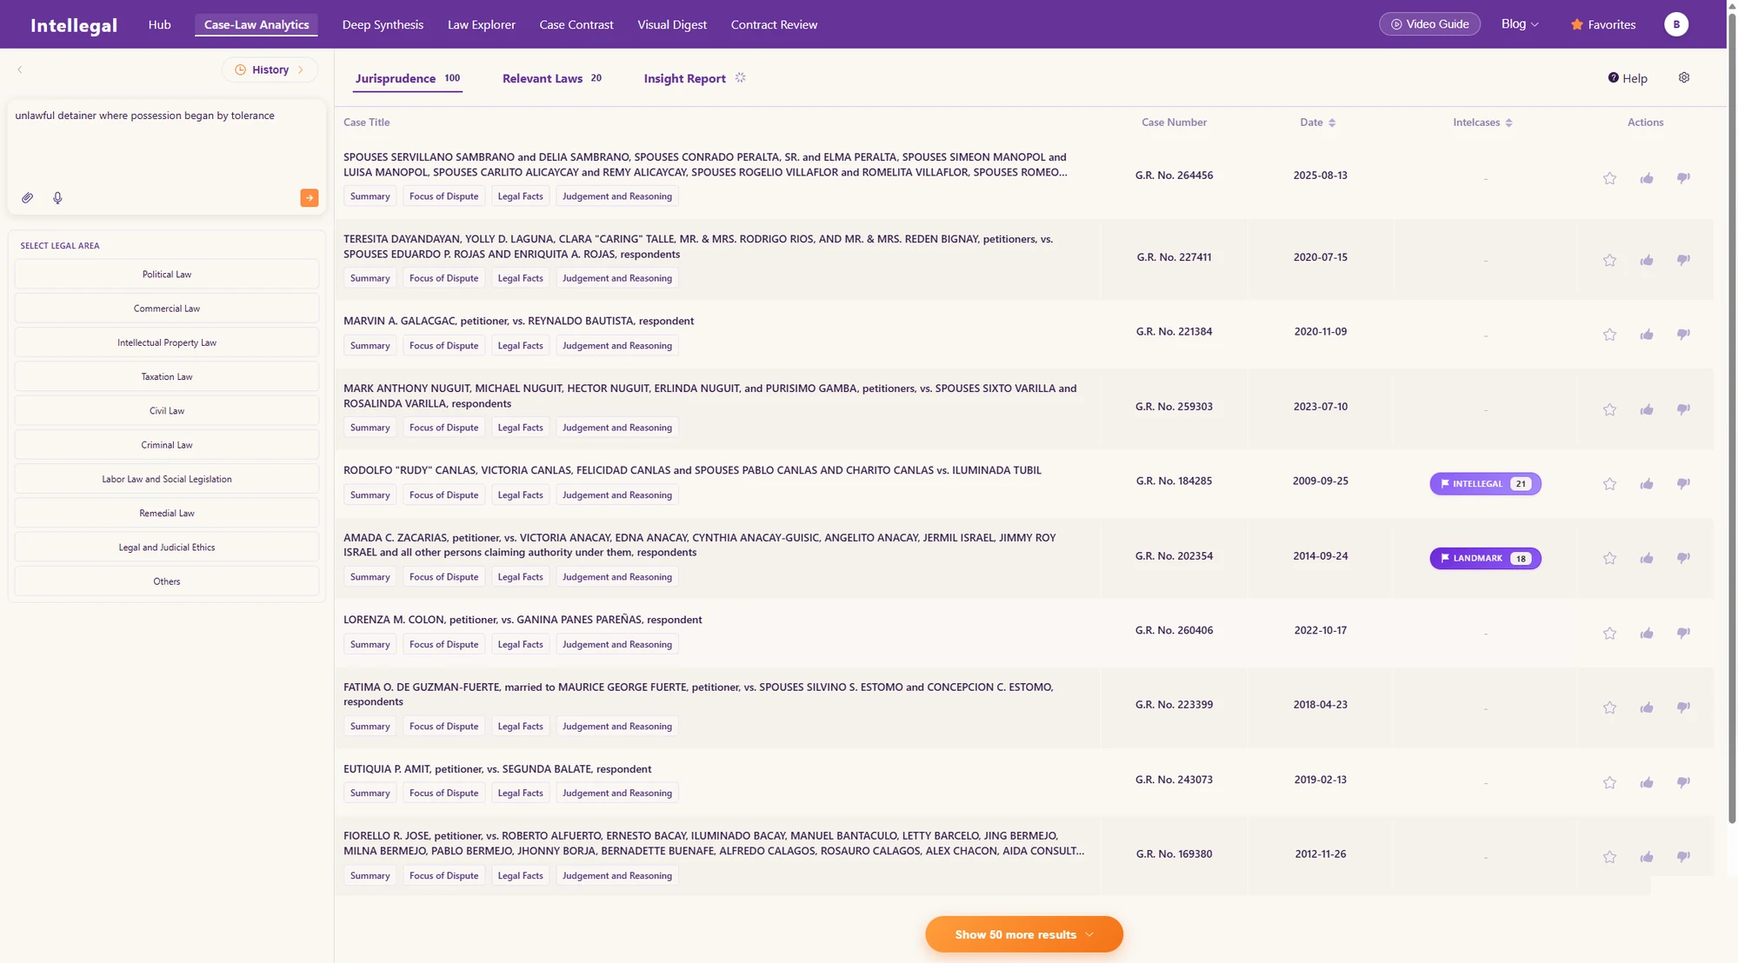Like the G.R. No. 259303 case
Screen dimensions: 1738x963
pyautogui.click(x=1647, y=409)
